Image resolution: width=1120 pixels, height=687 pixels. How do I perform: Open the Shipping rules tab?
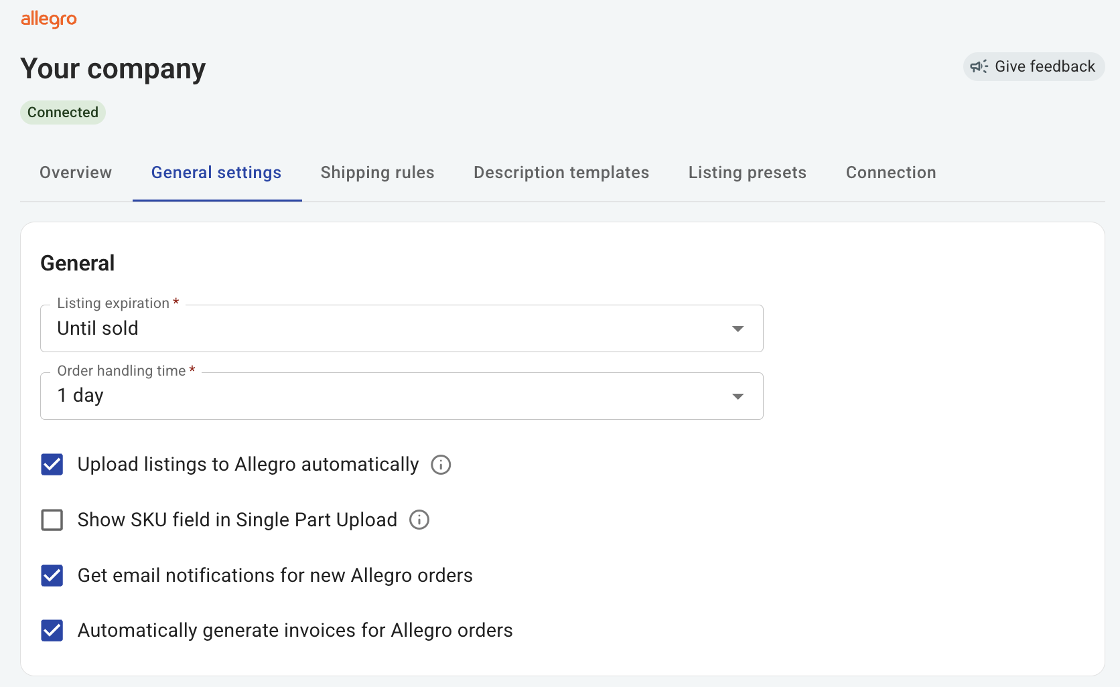point(377,173)
